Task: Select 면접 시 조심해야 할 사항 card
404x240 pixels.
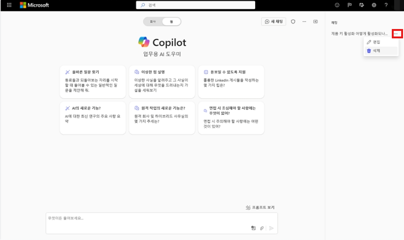Action: point(231,118)
